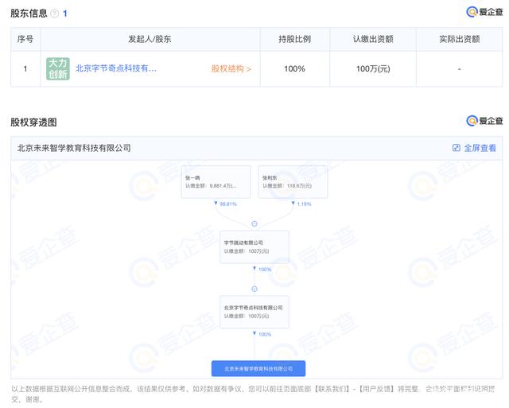Viewport: 509px width, 408px height.
Task: Click the 持股比例 column header
Action: [295, 39]
